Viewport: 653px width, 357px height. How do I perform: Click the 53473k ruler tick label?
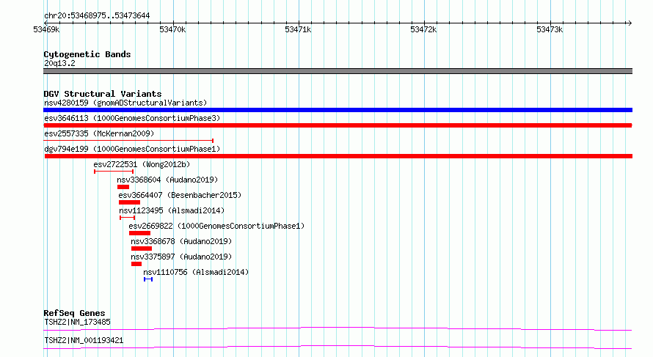pyautogui.click(x=550, y=29)
